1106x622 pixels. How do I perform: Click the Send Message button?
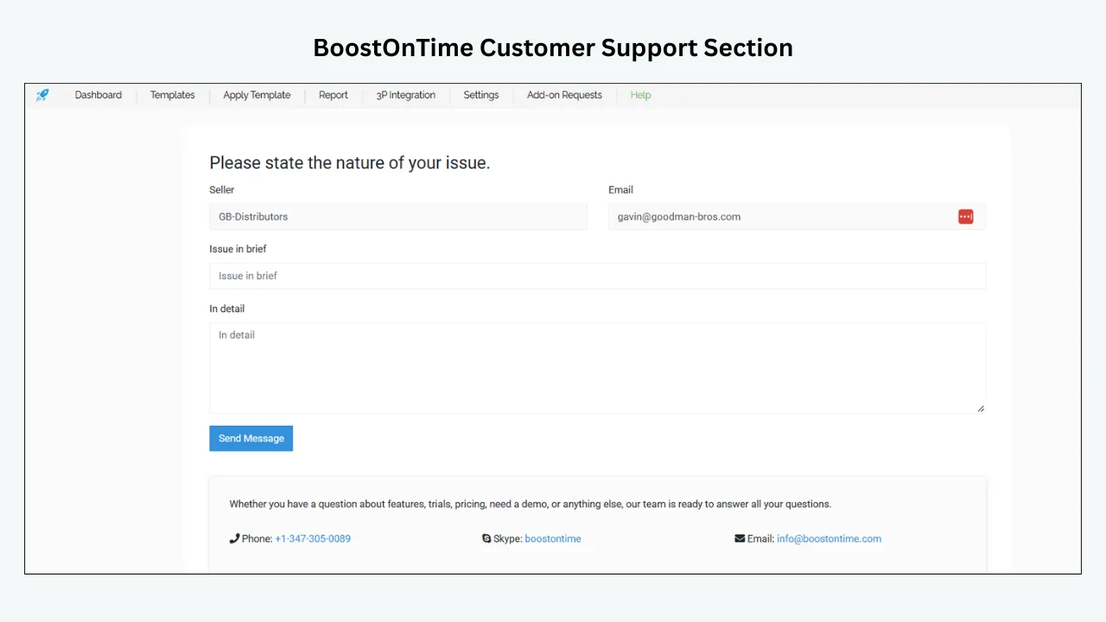click(x=251, y=438)
